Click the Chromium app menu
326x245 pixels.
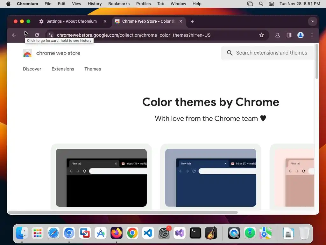tap(27, 4)
